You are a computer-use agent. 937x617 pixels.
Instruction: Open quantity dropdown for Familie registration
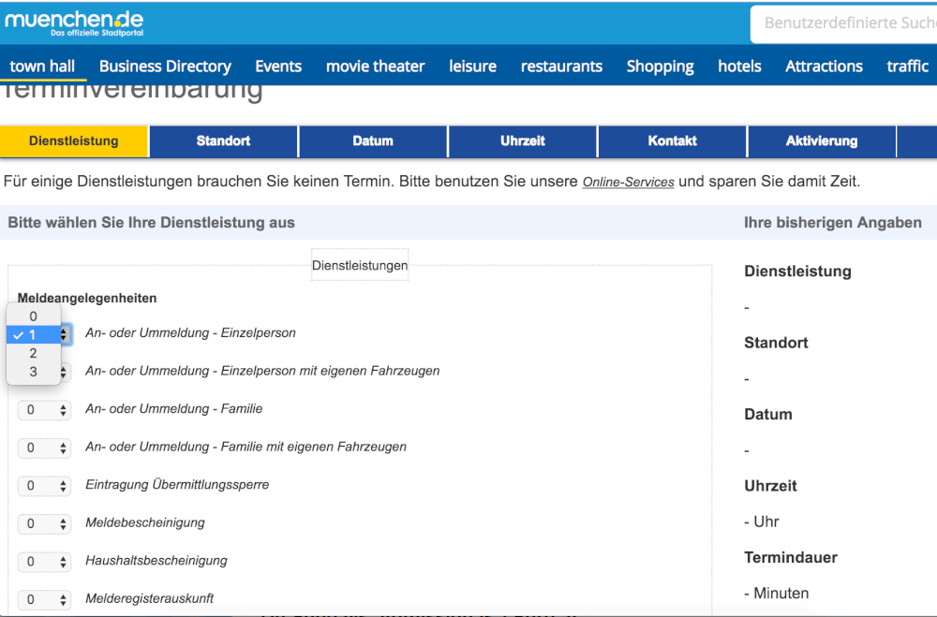44,410
